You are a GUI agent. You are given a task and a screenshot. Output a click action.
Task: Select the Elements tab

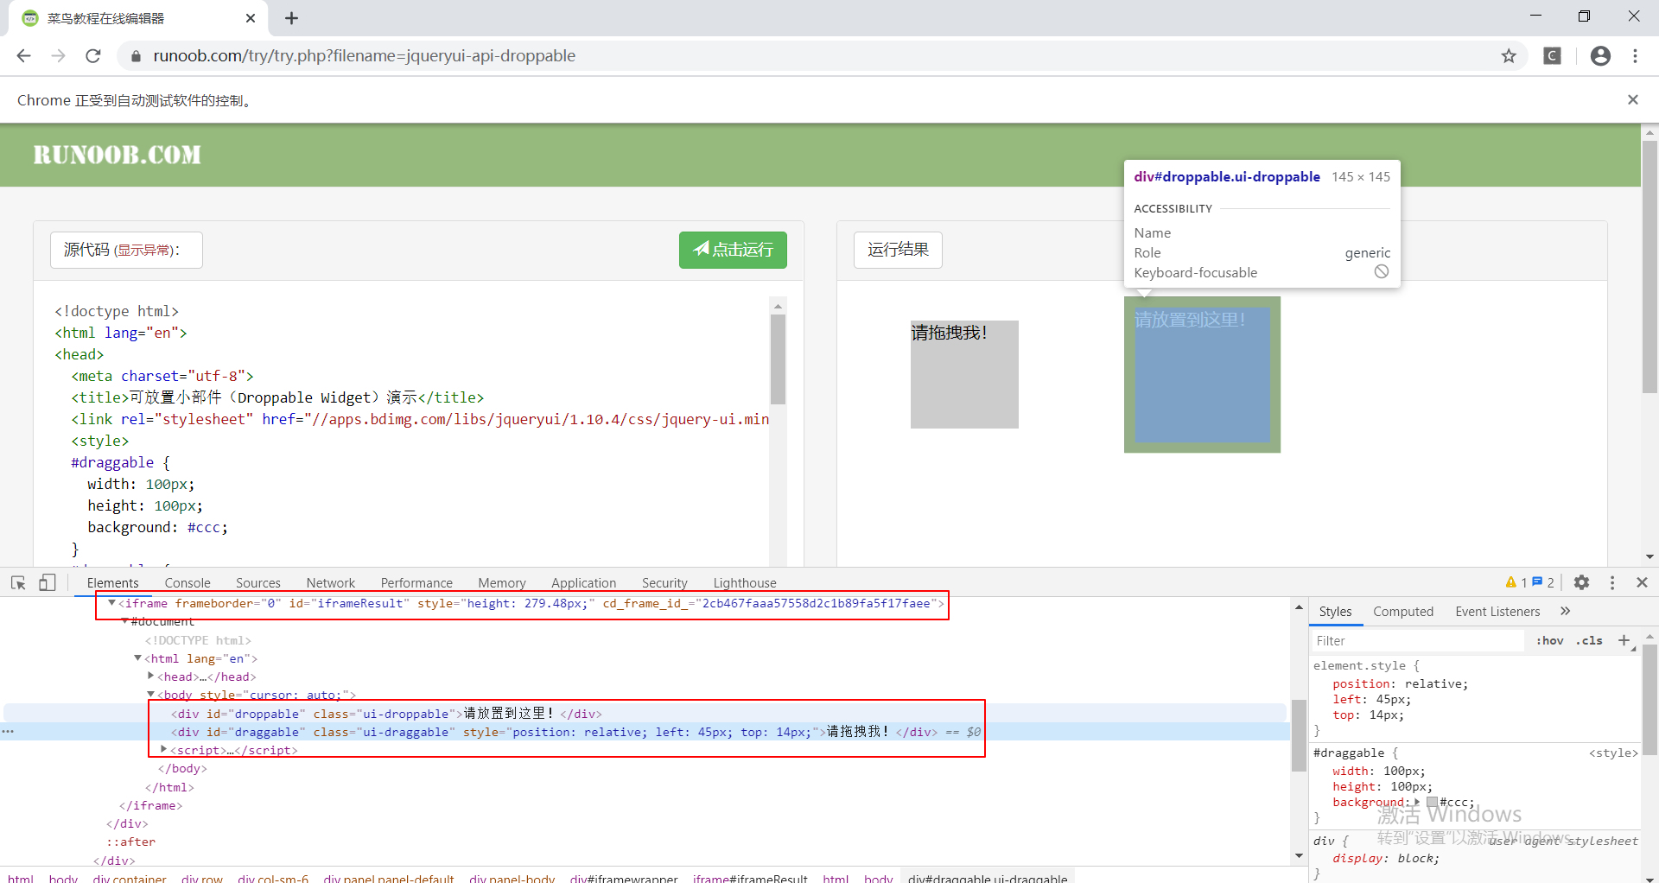112,583
